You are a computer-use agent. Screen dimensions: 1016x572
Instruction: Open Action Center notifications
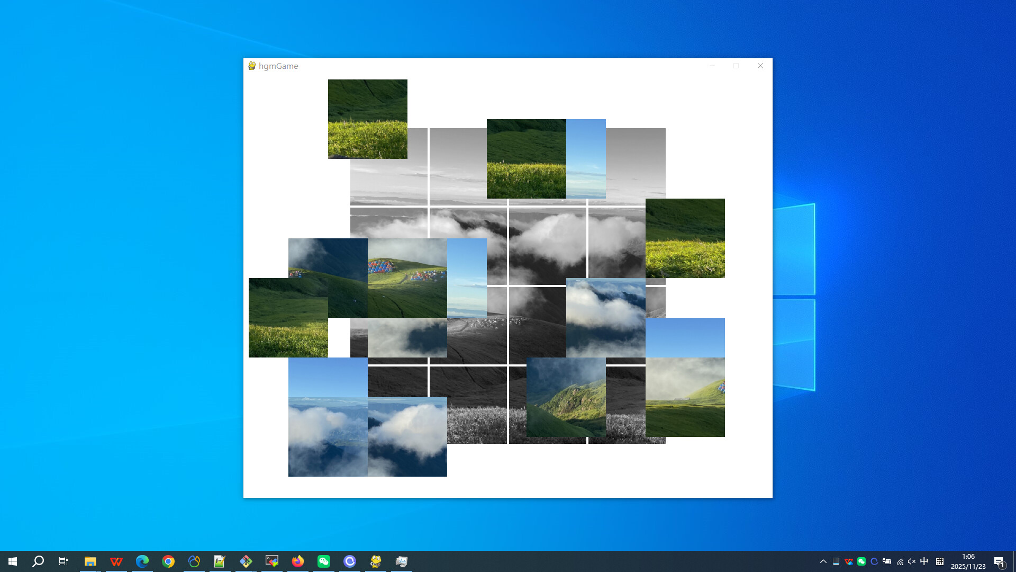(1000, 561)
